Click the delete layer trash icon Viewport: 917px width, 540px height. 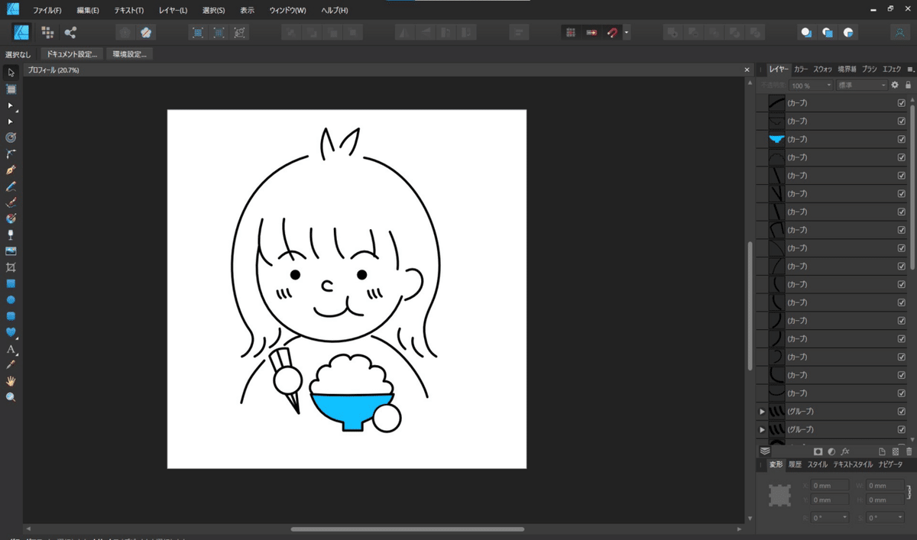tap(909, 452)
